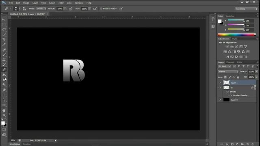Click the foreground color in Color panel
Viewport: 260px width, 146px height.
tap(220, 21)
